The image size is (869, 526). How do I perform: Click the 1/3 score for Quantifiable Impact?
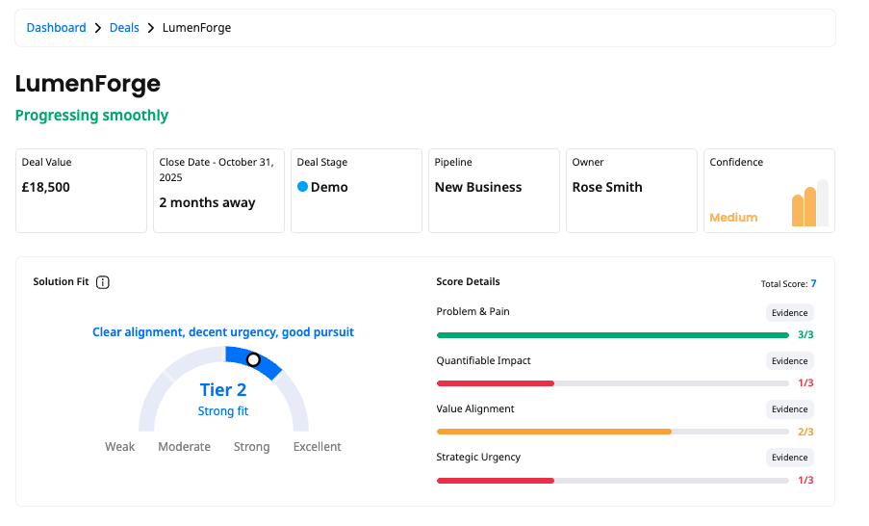[805, 382]
